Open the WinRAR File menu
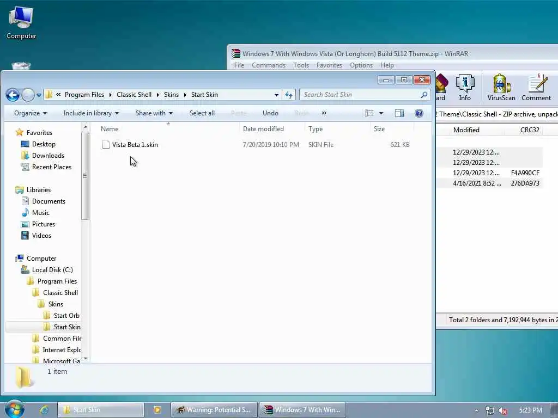This screenshot has height=418, width=558. 239,65
